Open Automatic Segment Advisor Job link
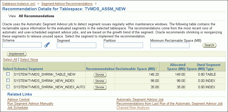 [x=140, y=100]
